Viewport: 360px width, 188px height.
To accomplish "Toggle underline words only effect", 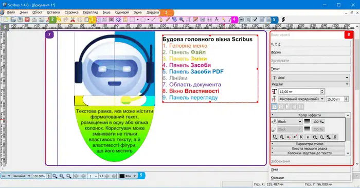I will (x=281, y=137).
